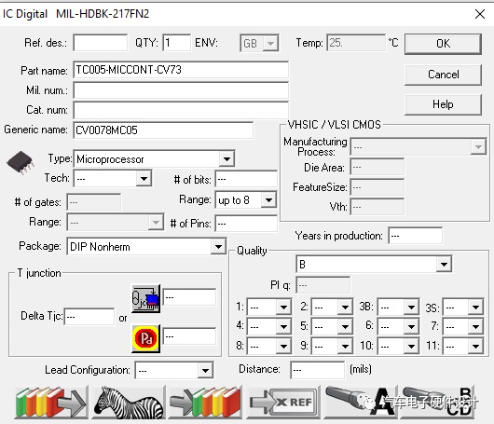Click the Part name field TC005-MICCONT-CV73
This screenshot has width=494, height=424.
(181, 70)
